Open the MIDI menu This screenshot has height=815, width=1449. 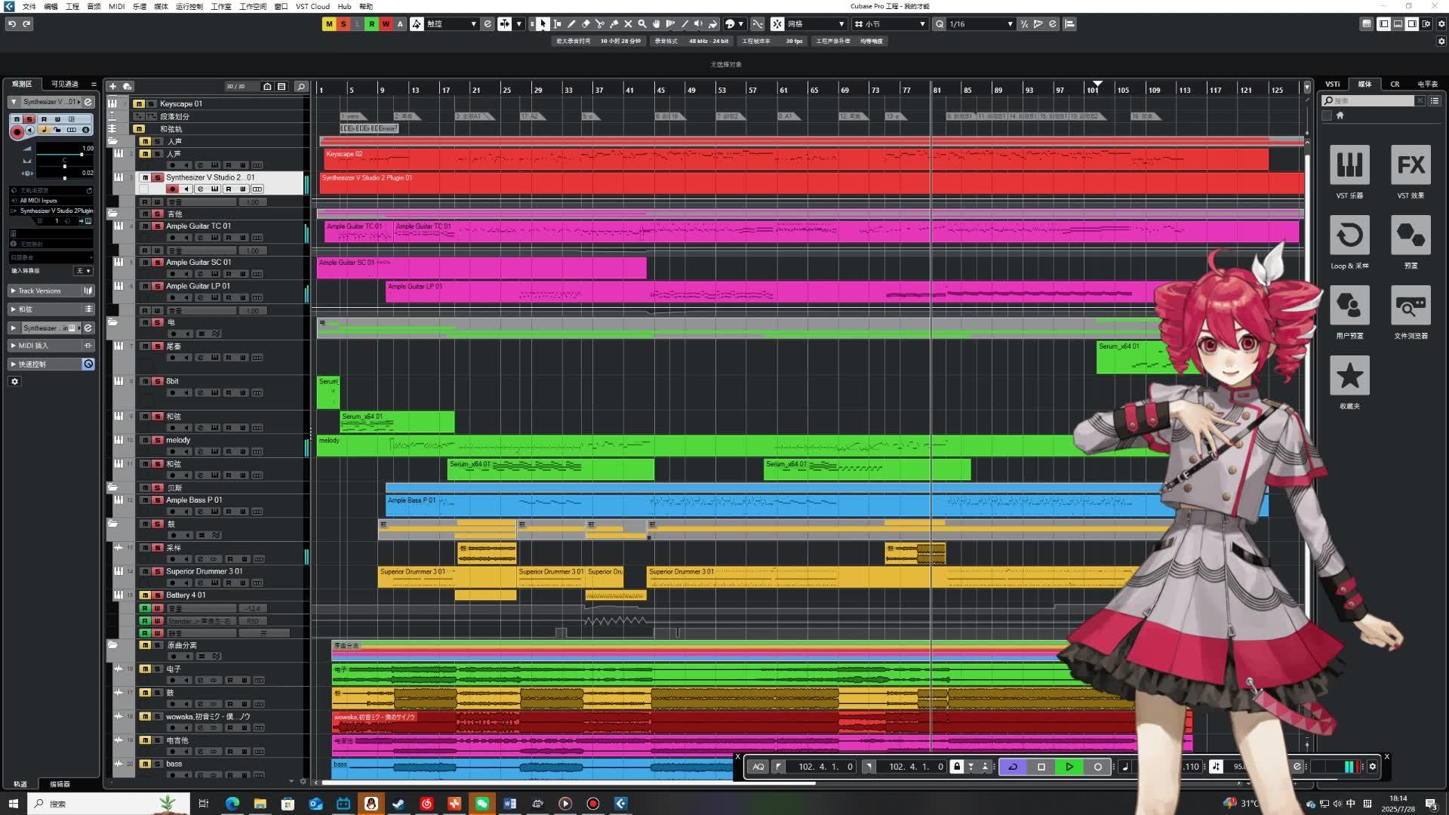pos(116,6)
